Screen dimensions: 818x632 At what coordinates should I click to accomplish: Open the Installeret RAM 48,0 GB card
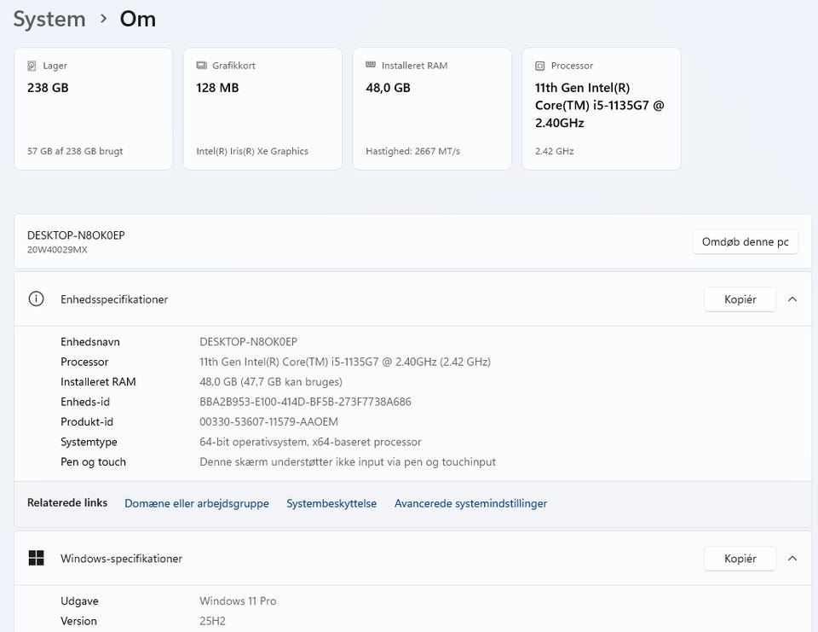[x=432, y=108]
